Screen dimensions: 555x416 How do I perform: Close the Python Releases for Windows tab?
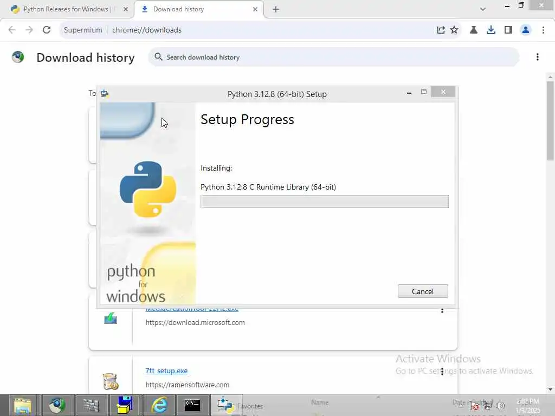125,9
